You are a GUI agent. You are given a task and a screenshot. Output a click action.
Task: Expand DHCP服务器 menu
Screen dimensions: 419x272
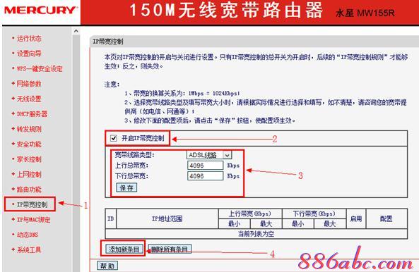click(32, 114)
